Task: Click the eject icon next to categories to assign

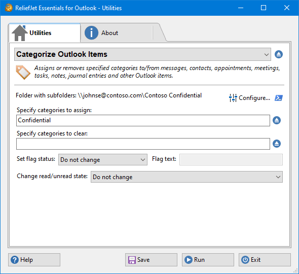Action: coord(277,120)
